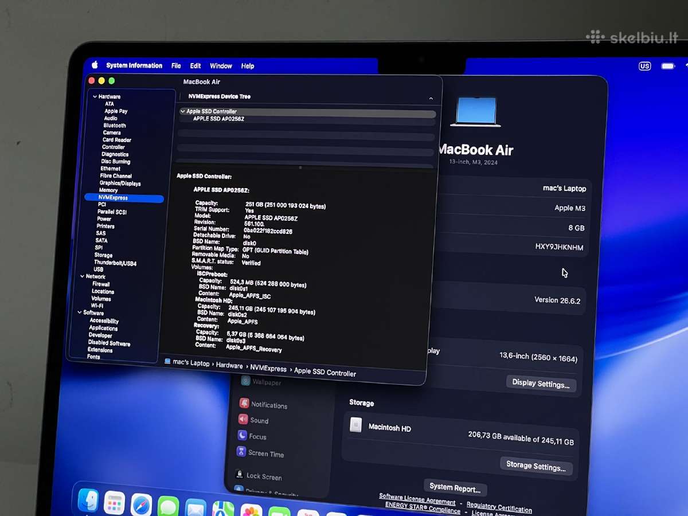Click the Macintosh HD drive icon
Viewport: 688px width, 516px height.
point(356,425)
